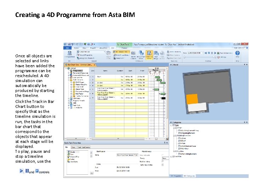Switch to the Home ribbon tab
Image resolution: width=255 pixels, height=191 pixels.
point(76,48)
